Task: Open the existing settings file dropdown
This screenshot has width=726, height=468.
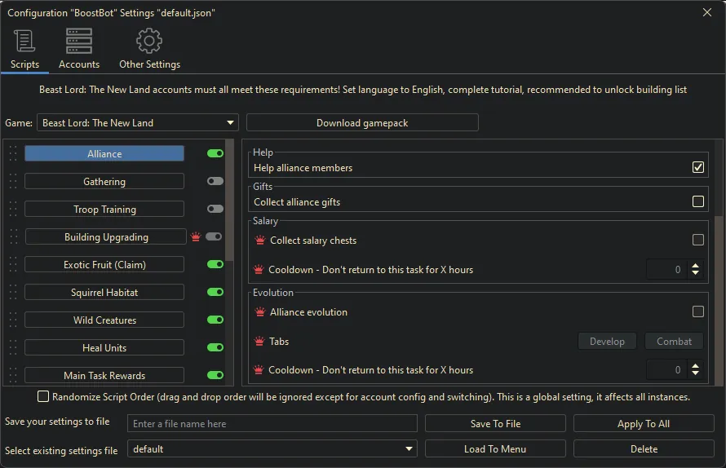Action: (x=272, y=449)
